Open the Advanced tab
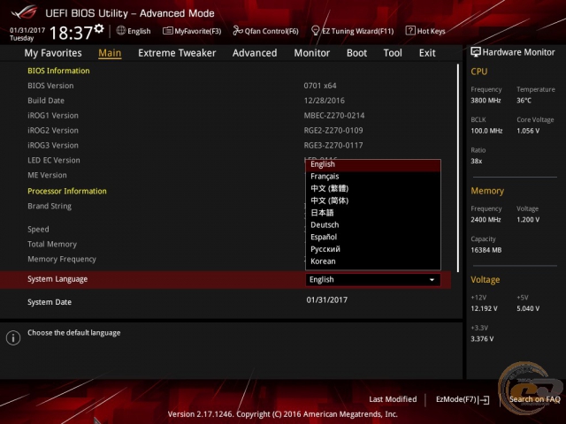566x424 pixels. point(255,53)
